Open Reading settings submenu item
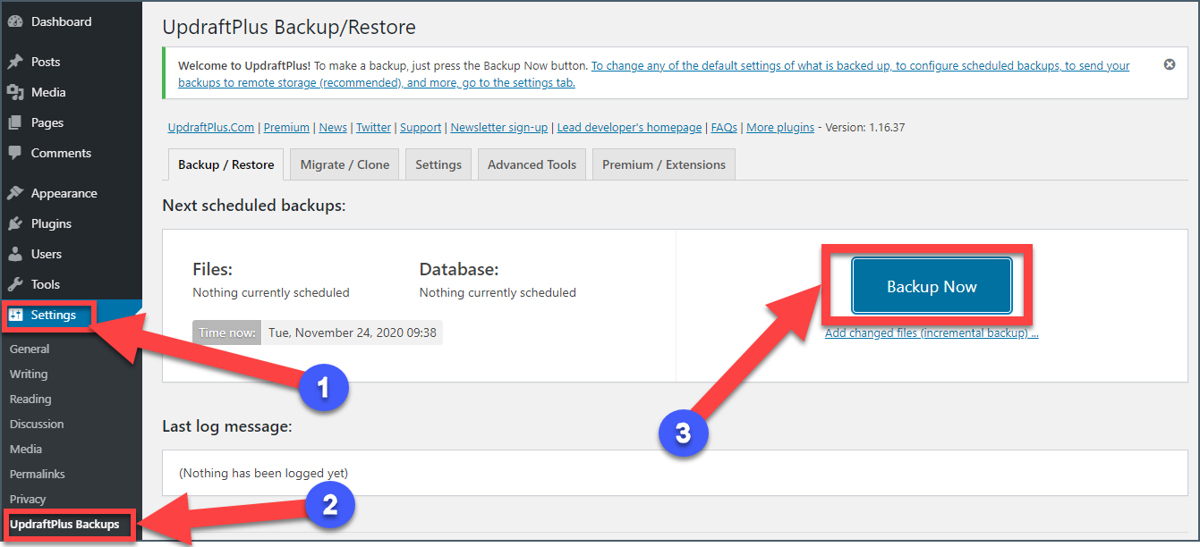The height and width of the screenshot is (547, 1200). coord(30,399)
